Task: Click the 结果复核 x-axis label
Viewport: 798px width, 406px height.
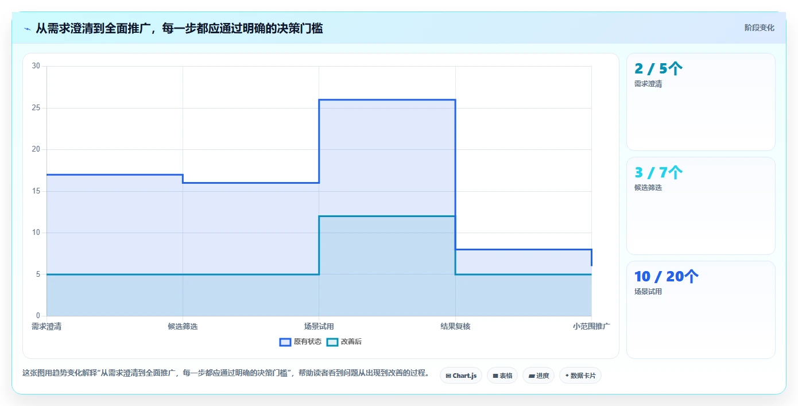Action: coord(455,326)
